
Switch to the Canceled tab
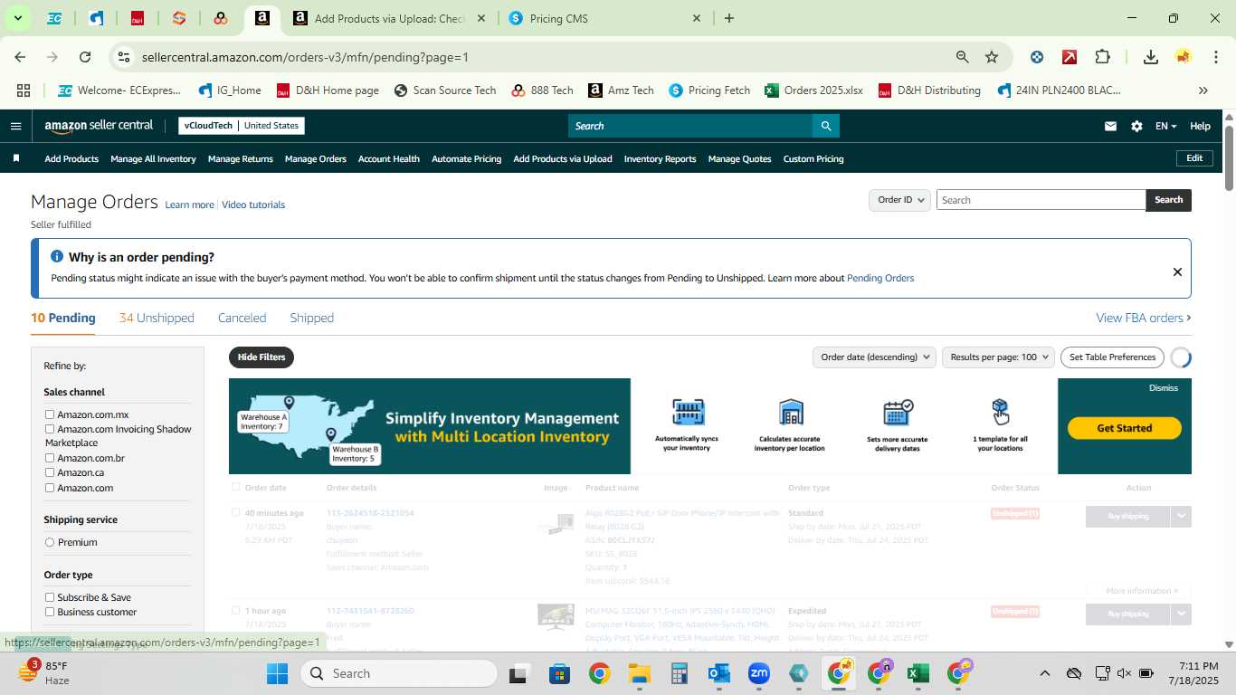(242, 318)
